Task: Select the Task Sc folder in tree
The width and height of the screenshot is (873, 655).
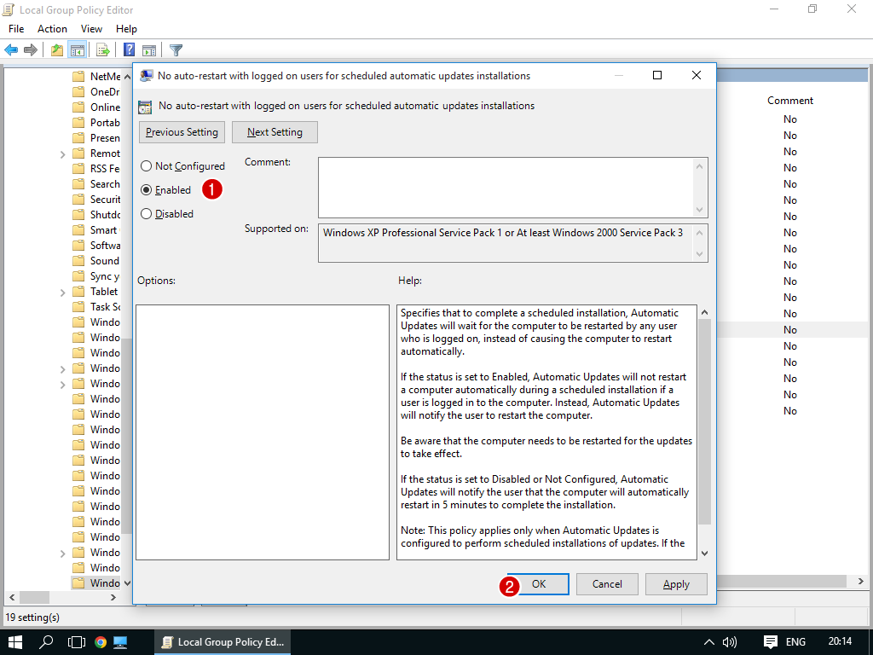Action: 97,306
